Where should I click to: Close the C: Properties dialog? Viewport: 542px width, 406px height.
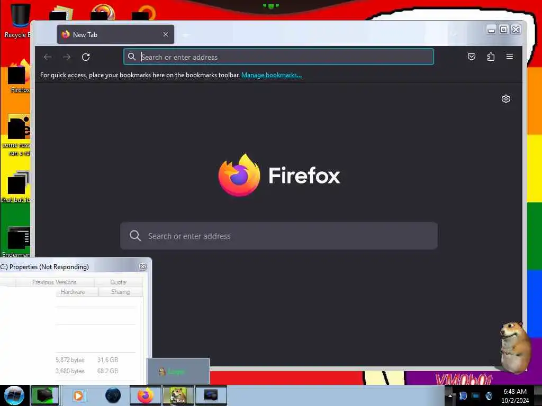click(142, 267)
